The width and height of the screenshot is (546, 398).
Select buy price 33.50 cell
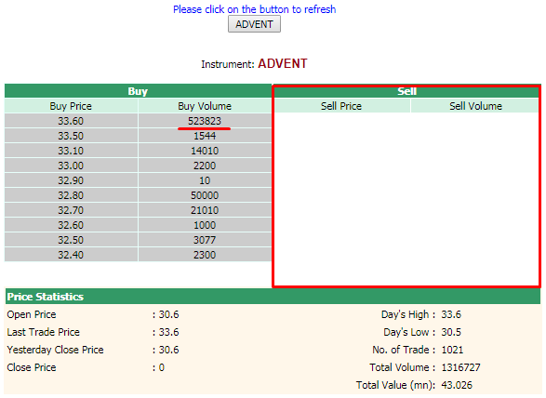pos(71,136)
